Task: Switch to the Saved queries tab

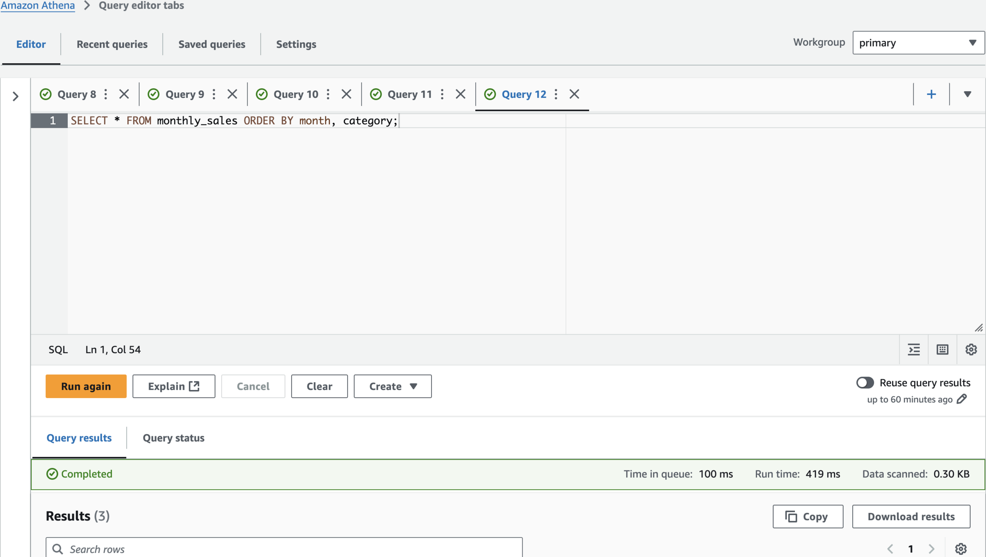Action: (x=211, y=44)
